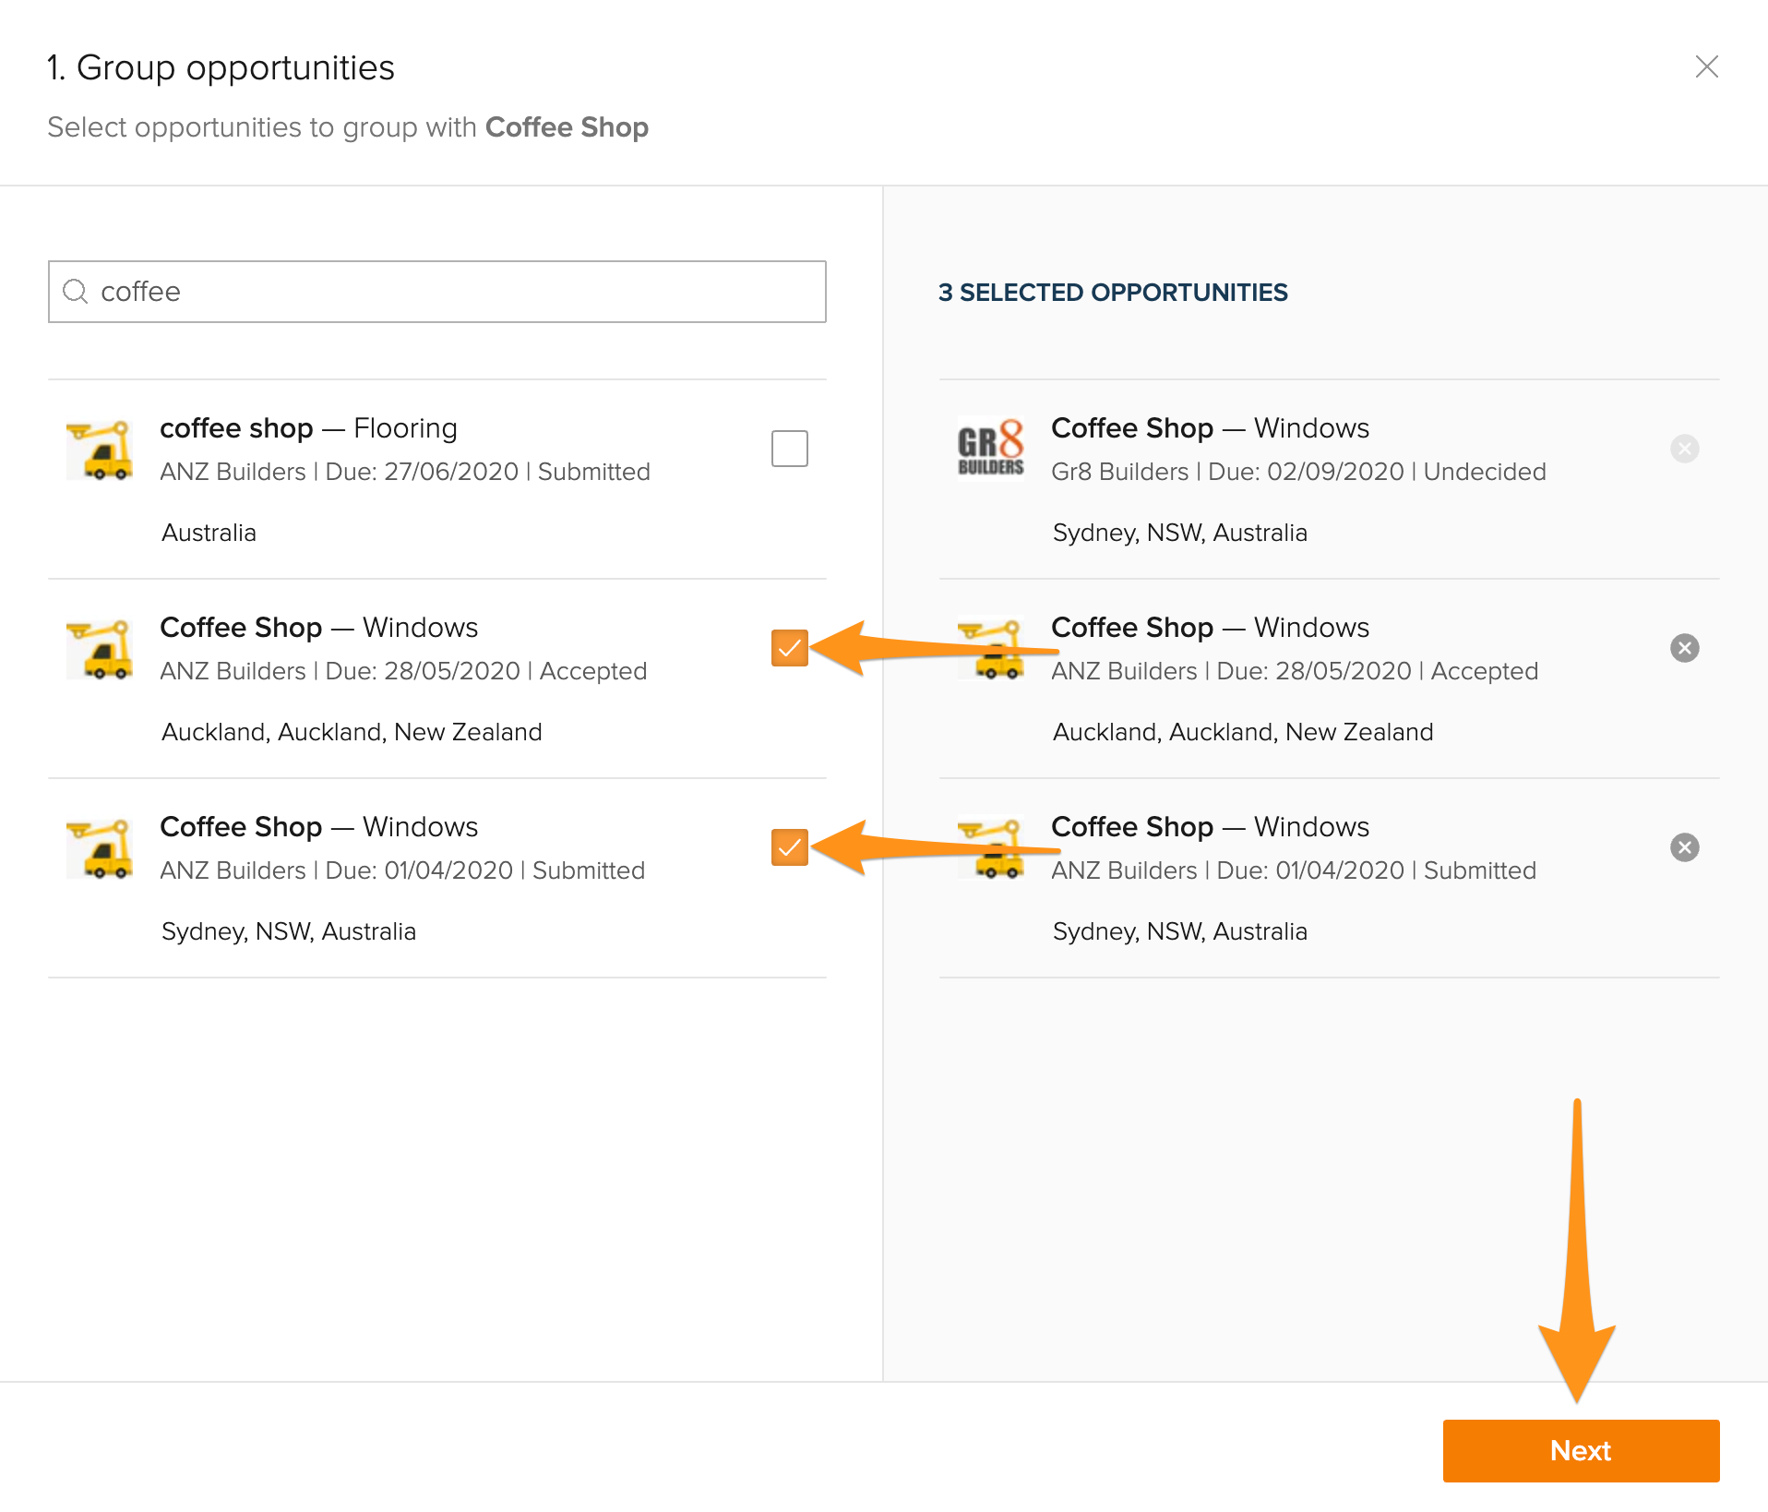Close the Group opportunities dialog

(x=1707, y=66)
